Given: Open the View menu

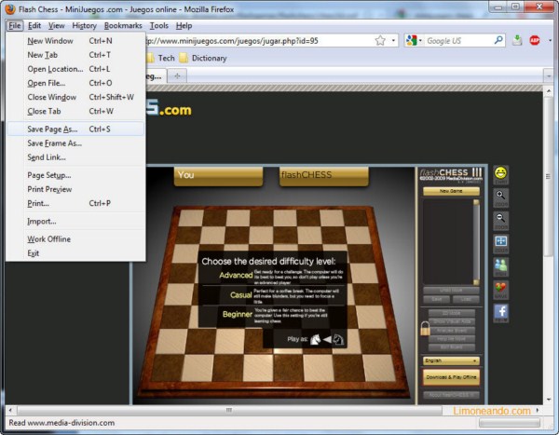Looking at the screenshot, I should [x=57, y=26].
